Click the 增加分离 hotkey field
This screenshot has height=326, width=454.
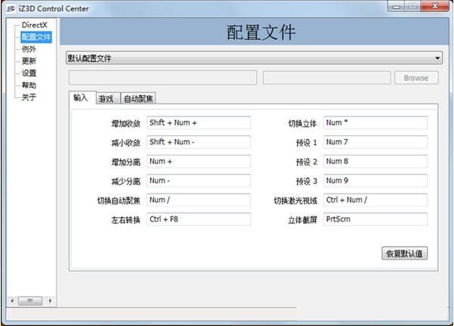(198, 161)
